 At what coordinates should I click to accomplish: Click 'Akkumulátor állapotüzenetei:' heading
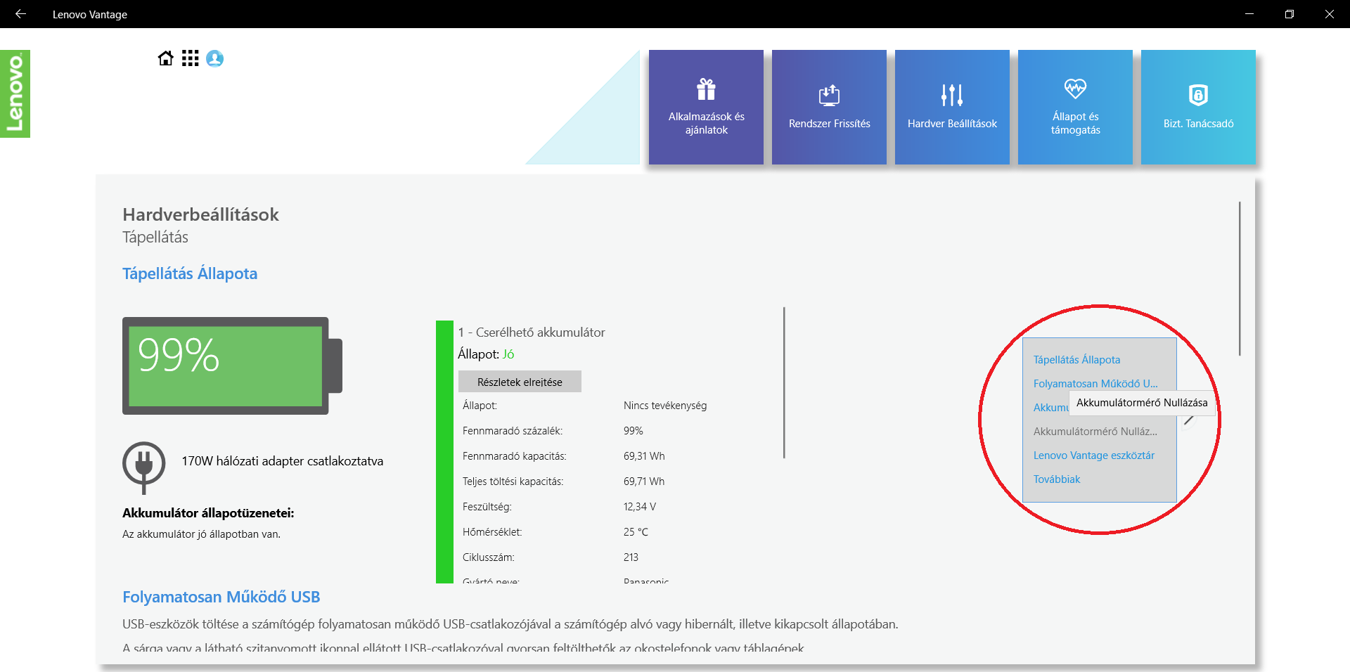[x=208, y=513]
